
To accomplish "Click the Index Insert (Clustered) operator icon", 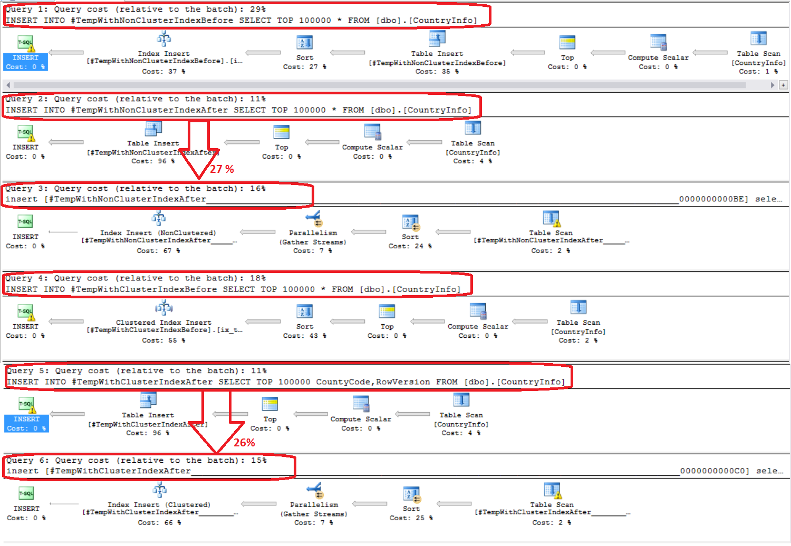I will pyautogui.click(x=159, y=490).
